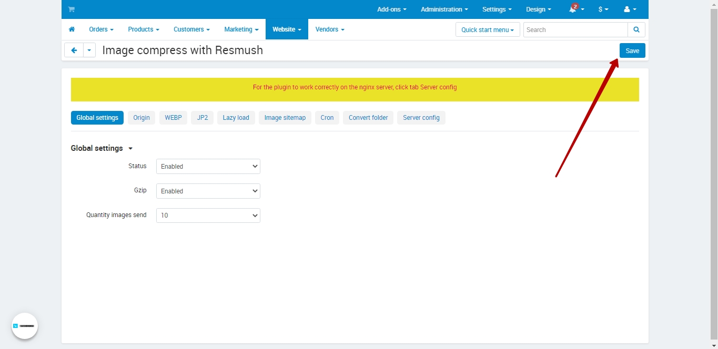This screenshot has width=718, height=349.
Task: Open the Settings menu
Action: click(x=497, y=9)
